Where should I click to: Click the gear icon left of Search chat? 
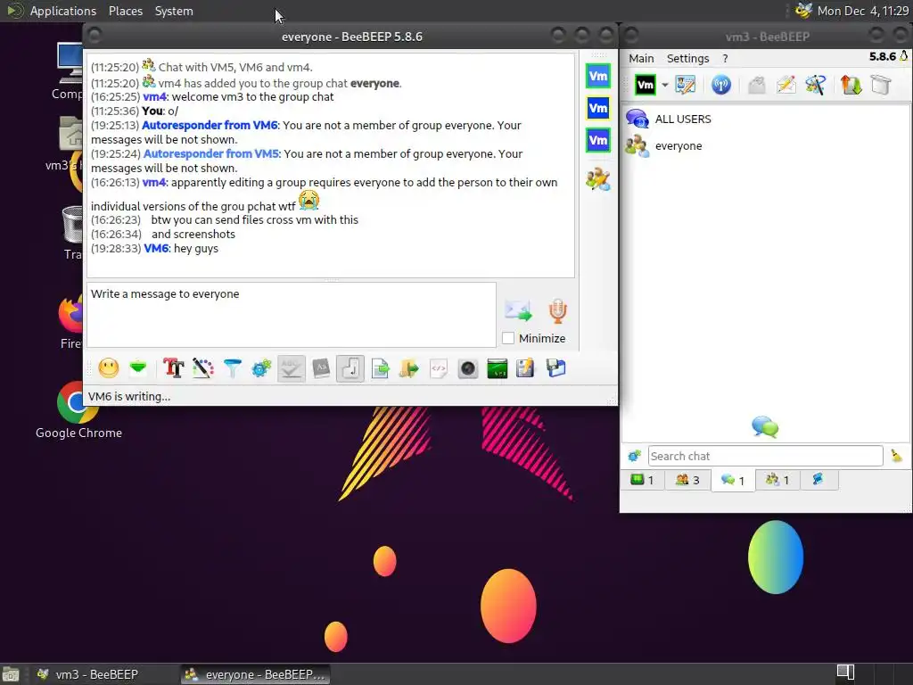634,456
